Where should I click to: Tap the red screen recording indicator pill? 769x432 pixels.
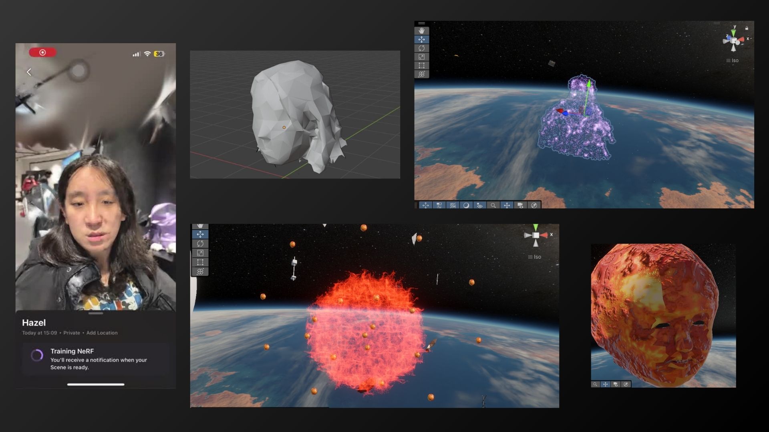(x=42, y=52)
